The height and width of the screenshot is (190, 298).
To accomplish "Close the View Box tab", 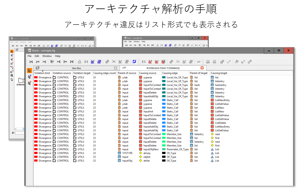I will click(115, 68).
